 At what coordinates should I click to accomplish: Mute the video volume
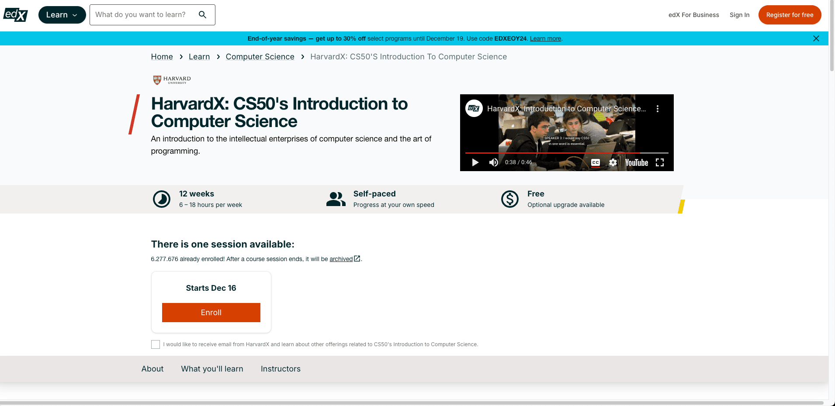coord(494,162)
